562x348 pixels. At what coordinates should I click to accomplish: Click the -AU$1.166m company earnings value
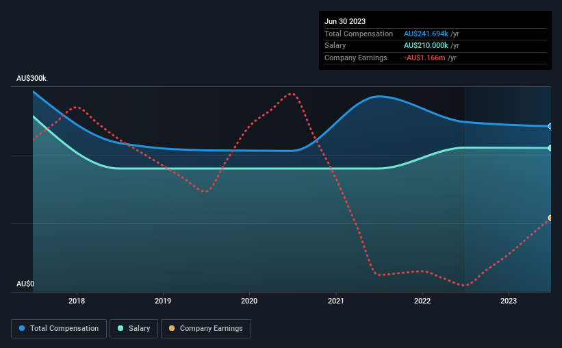coord(424,58)
